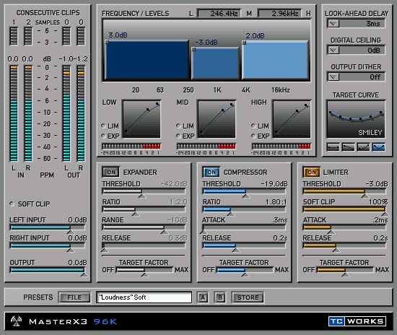Select the downward slope target curve icon
The height and width of the screenshot is (335, 397).
pos(348,147)
